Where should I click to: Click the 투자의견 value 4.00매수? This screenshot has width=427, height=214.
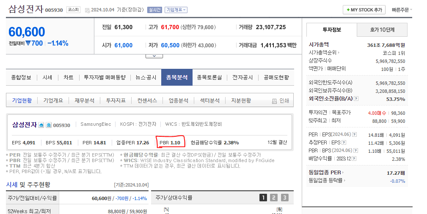(377, 113)
